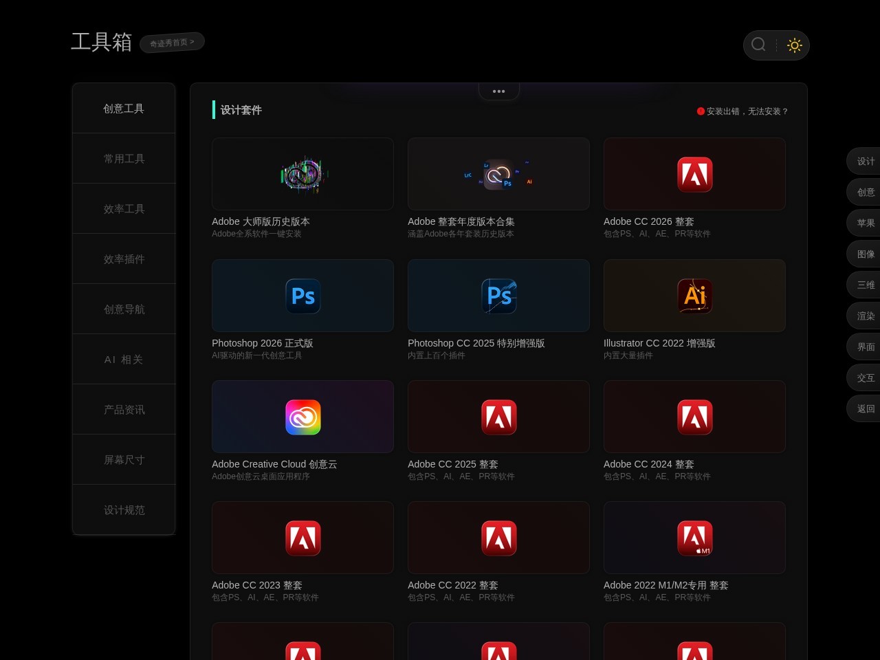Open 设计规范 in the sidebar
The image size is (880, 660).
click(x=124, y=510)
